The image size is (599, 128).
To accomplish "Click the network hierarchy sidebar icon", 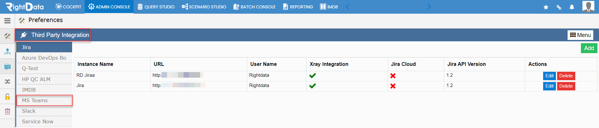I will click(x=7, y=51).
